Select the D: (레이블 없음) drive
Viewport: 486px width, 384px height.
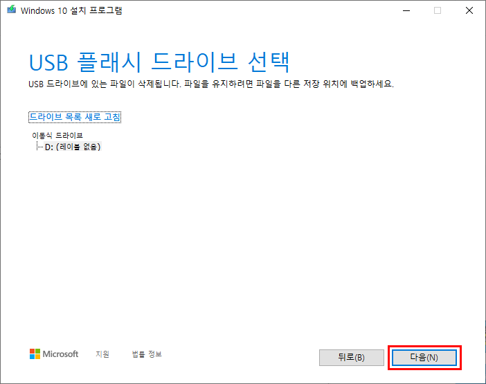point(73,147)
